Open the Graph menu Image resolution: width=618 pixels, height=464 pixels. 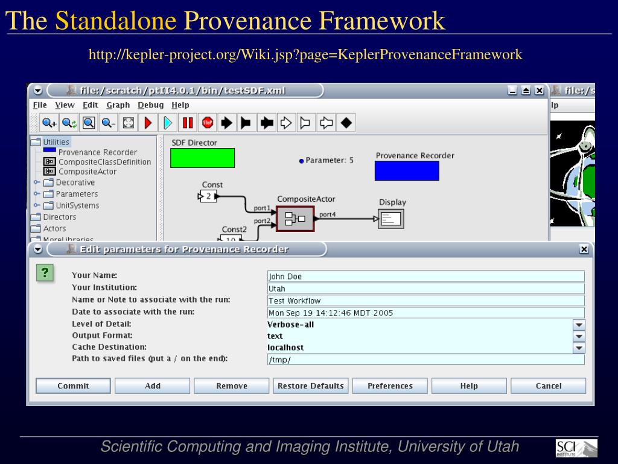click(118, 105)
